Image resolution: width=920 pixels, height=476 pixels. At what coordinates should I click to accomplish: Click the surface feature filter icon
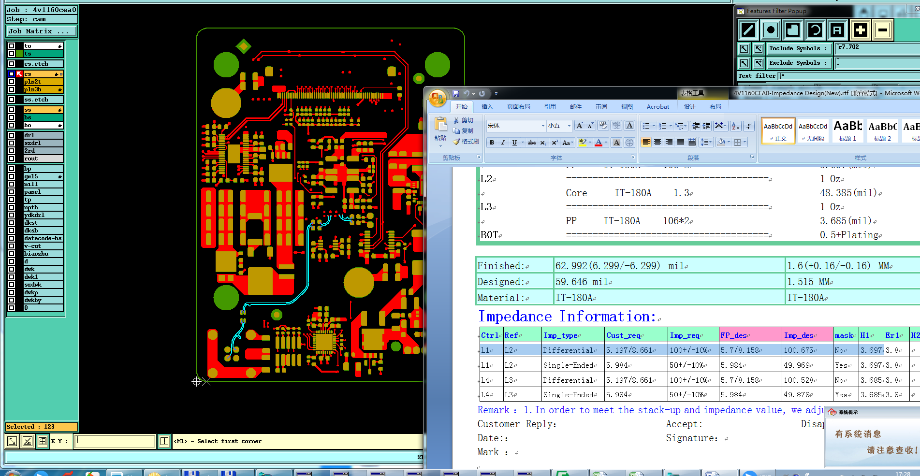[x=793, y=30]
